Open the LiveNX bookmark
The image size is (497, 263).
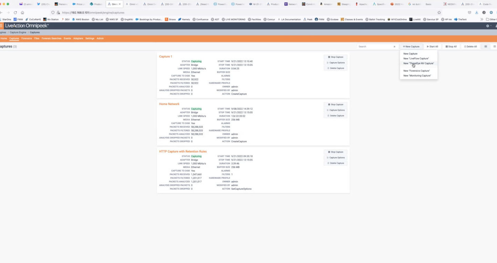tap(415, 20)
